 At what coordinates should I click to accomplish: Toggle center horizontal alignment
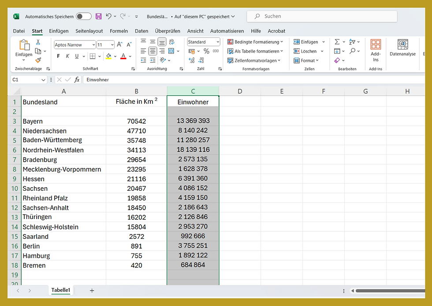(x=153, y=51)
